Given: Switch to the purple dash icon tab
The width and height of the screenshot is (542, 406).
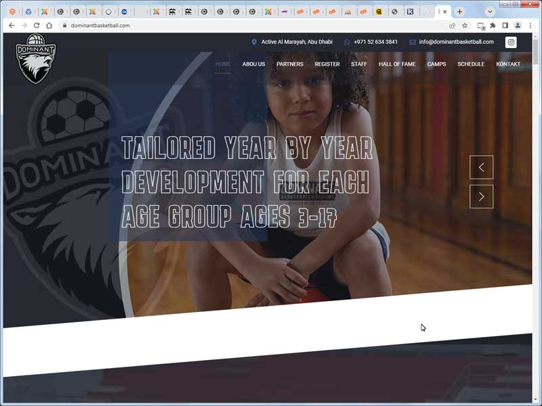Looking at the screenshot, I should [284, 12].
